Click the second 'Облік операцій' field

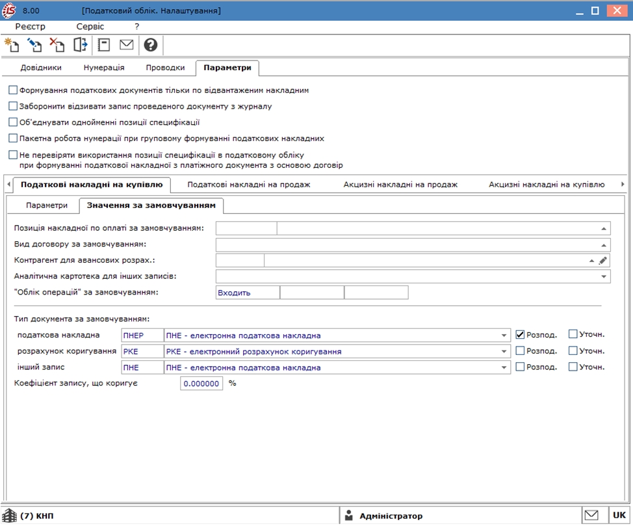point(312,293)
